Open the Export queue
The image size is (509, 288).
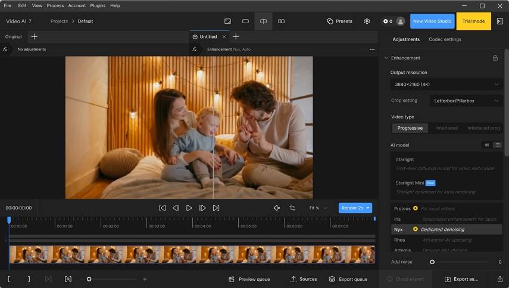348,279
